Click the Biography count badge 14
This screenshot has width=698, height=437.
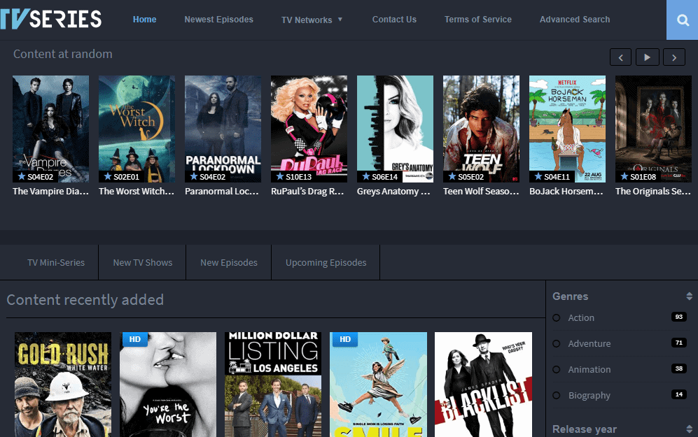coord(679,394)
